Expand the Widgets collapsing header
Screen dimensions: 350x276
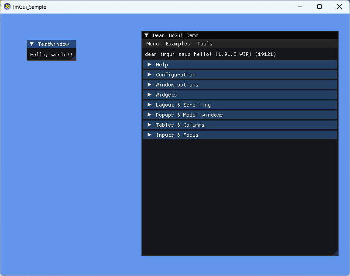pos(166,94)
